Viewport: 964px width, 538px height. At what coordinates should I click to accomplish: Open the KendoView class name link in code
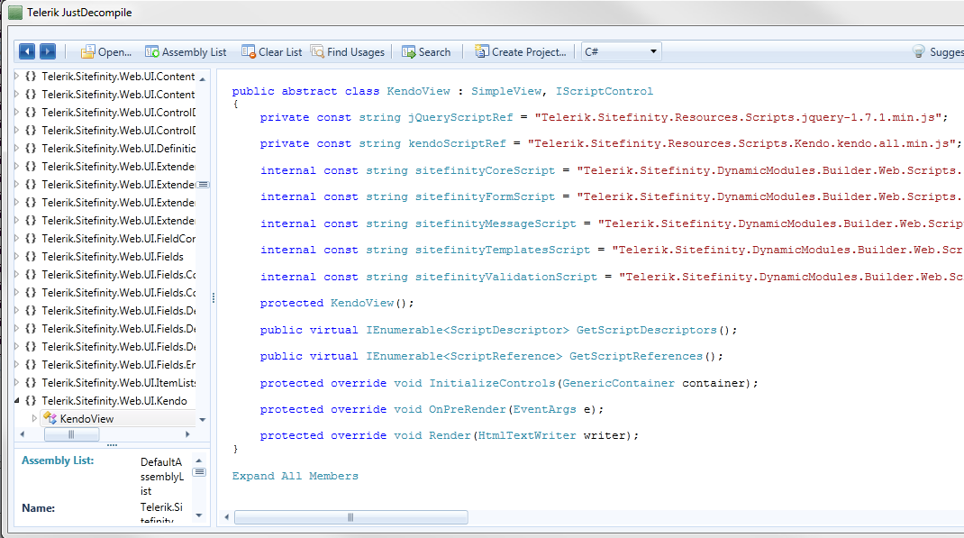point(418,91)
